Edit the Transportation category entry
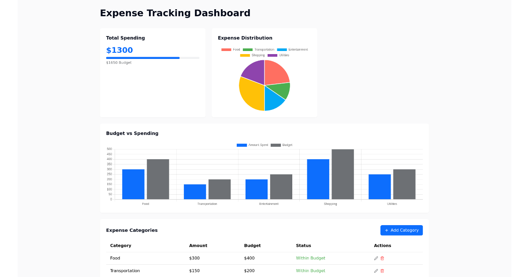This screenshot has height=277, width=529. coord(376,271)
